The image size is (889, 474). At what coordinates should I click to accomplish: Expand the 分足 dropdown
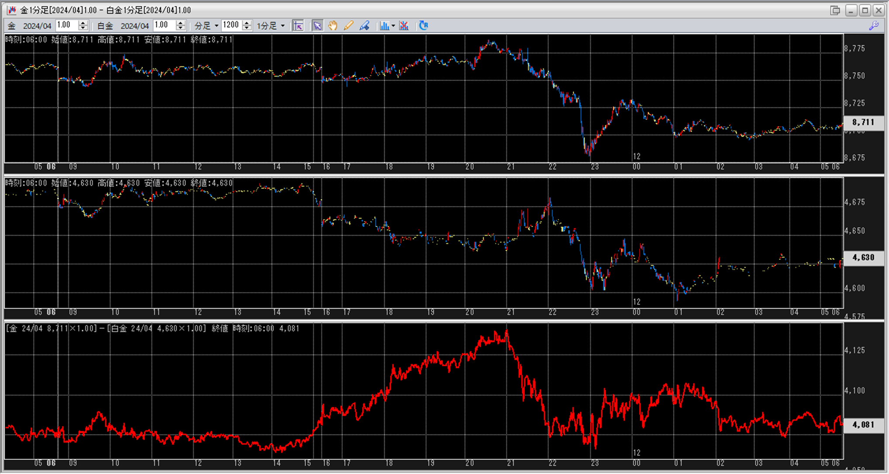point(216,26)
